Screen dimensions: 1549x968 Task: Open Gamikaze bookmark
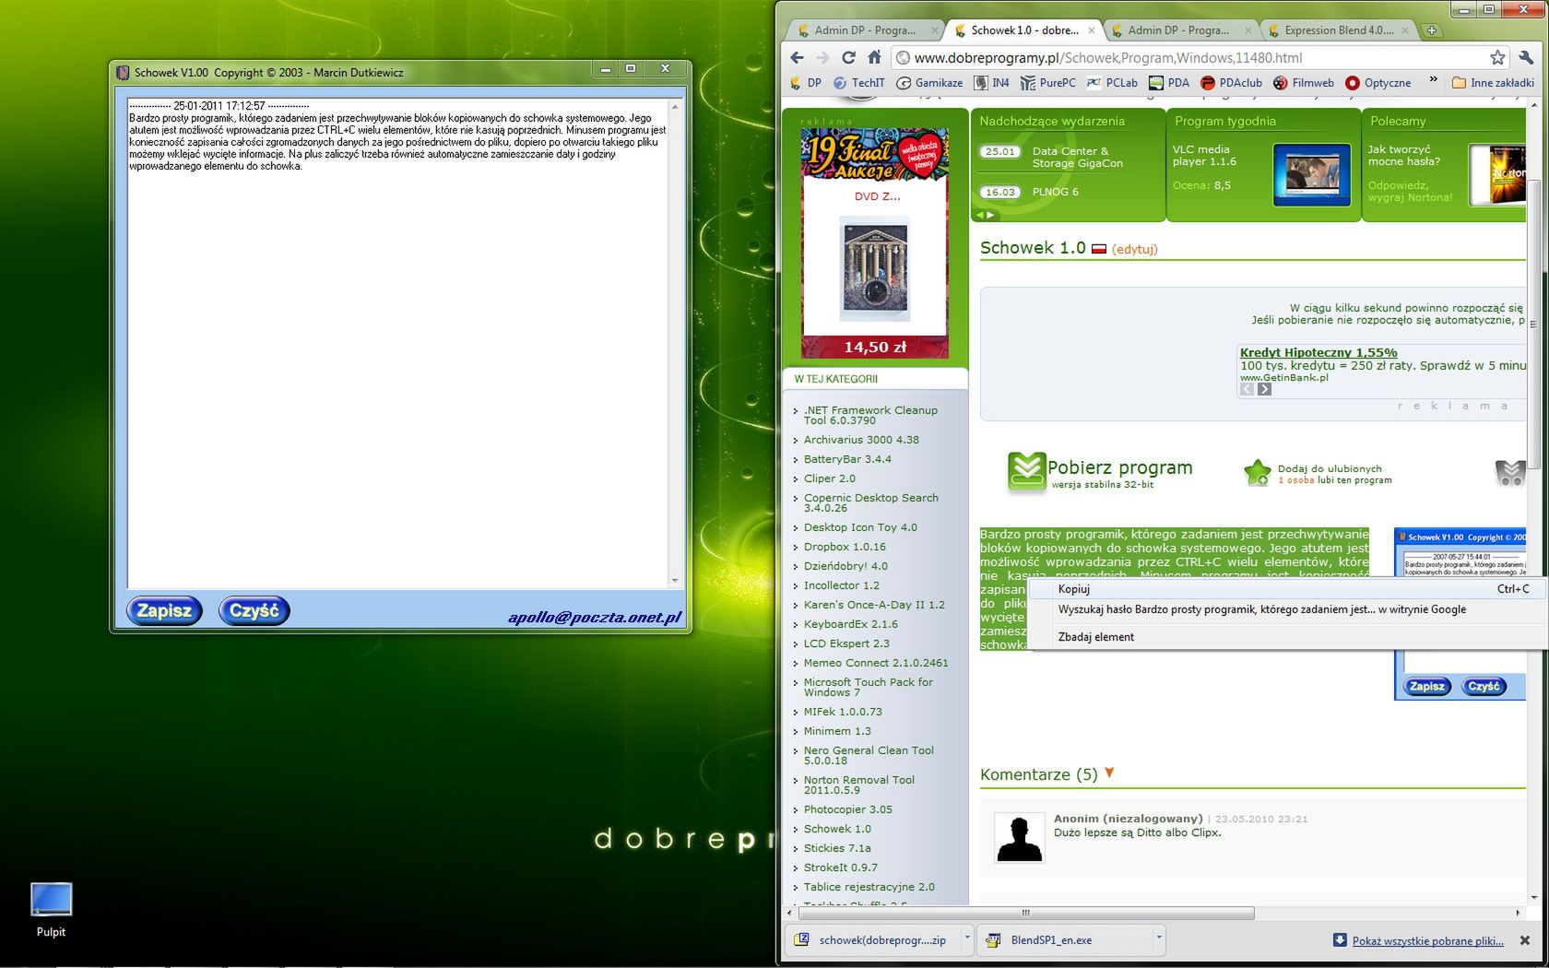[x=929, y=83]
